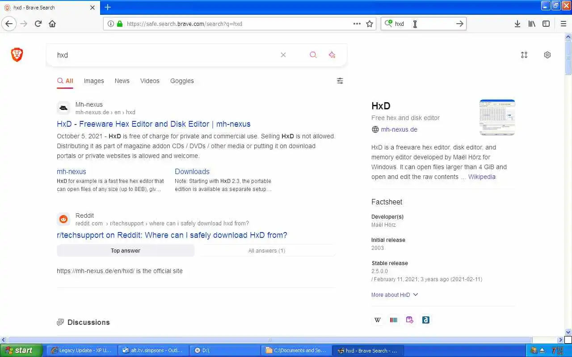Clear the hxd search query
Viewport: 572px width, 357px height.
(283, 55)
